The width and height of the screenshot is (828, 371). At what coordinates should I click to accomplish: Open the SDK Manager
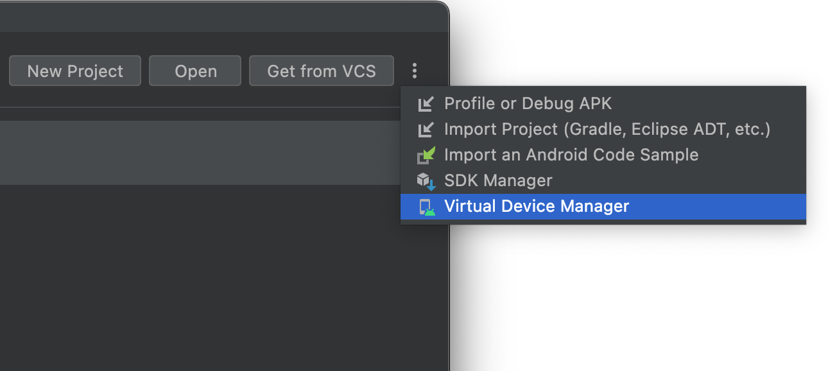point(497,180)
